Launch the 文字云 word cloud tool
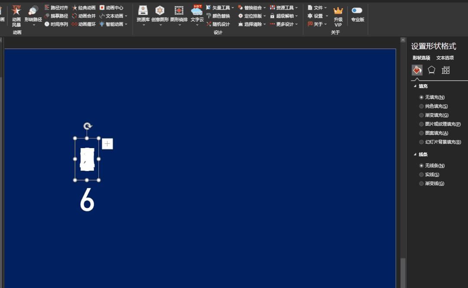Image resolution: width=468 pixels, height=288 pixels. [x=197, y=14]
